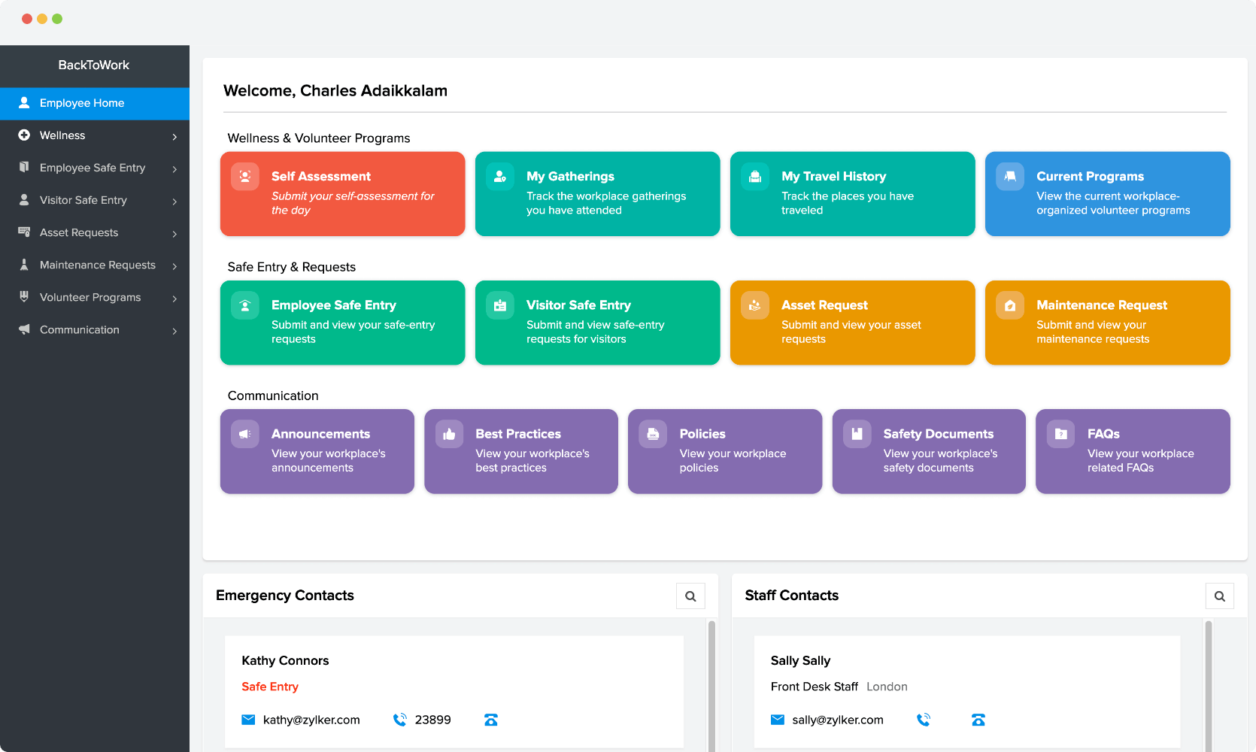Search staff contacts with magnifier icon
1256x752 pixels.
click(x=1220, y=596)
